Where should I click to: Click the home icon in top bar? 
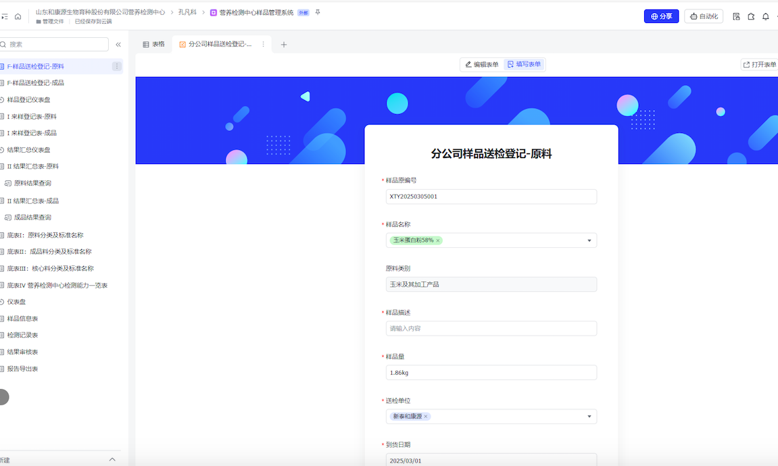(18, 16)
